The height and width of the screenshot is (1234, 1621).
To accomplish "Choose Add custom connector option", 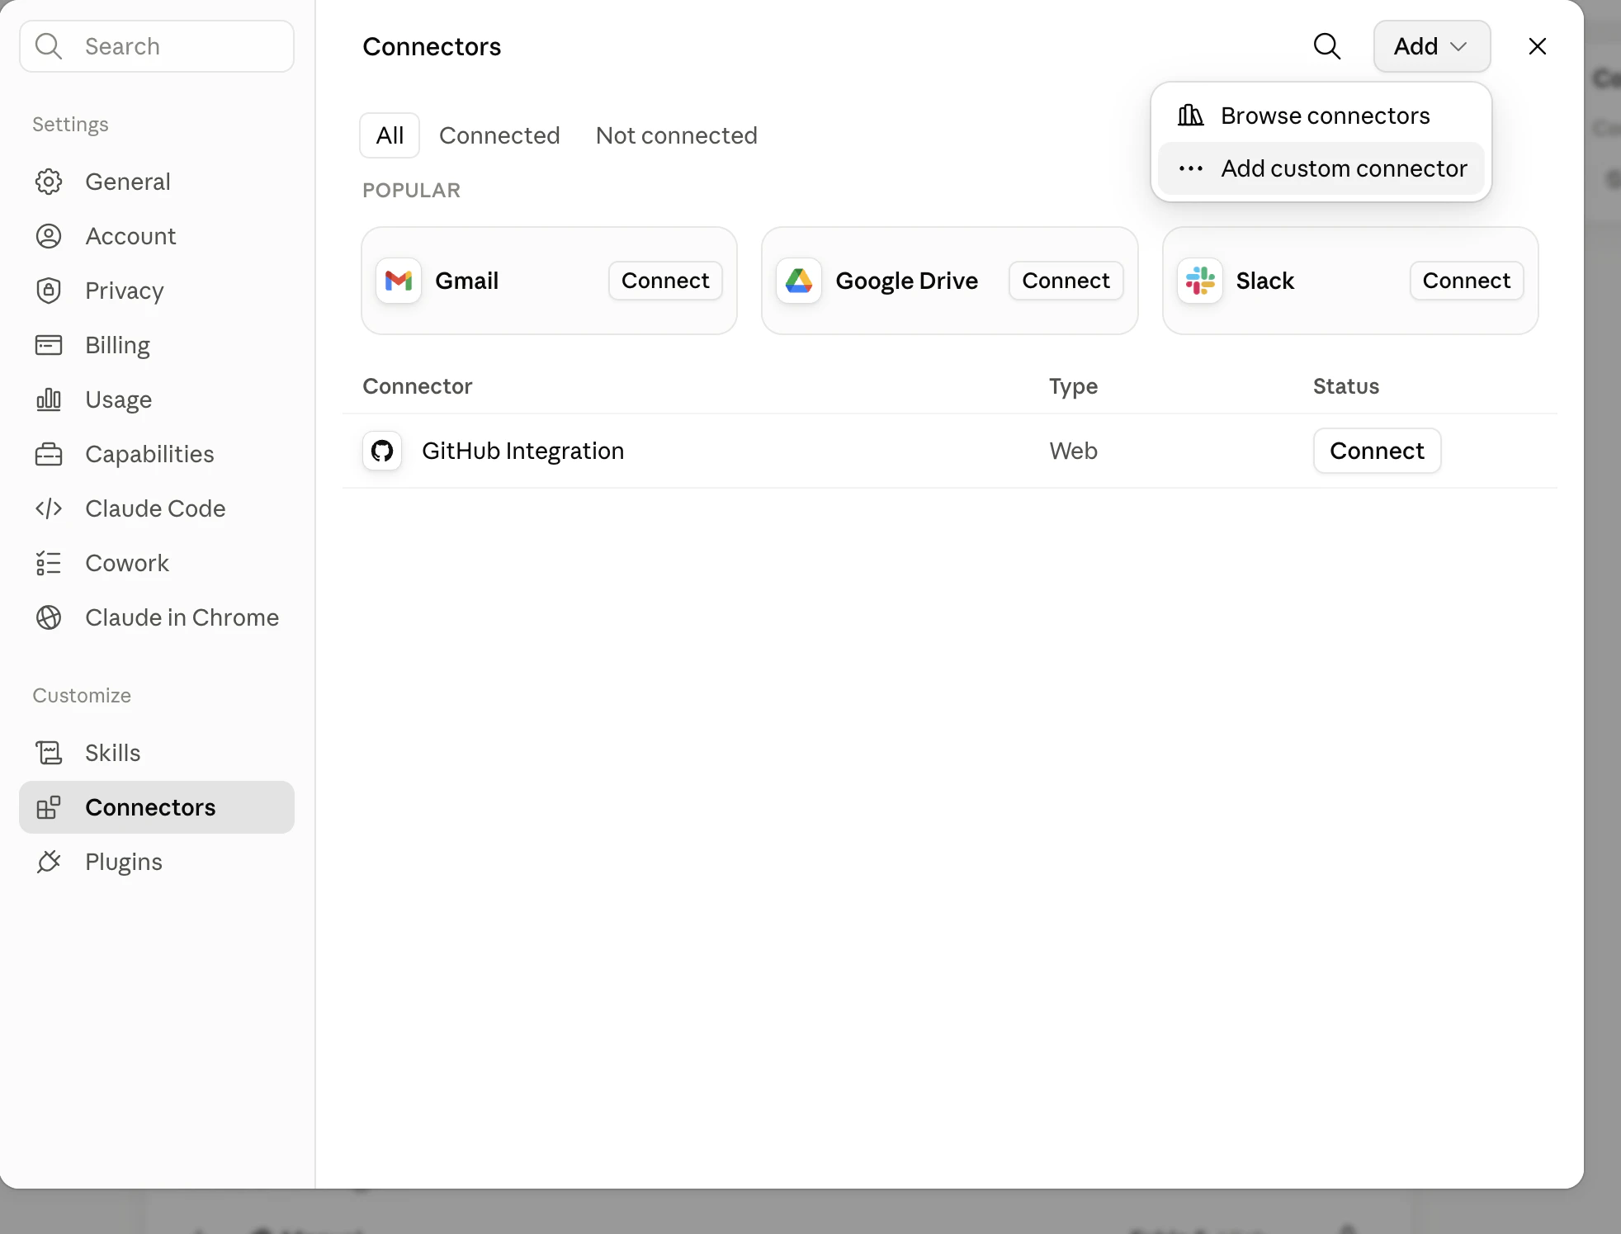I will [1321, 168].
